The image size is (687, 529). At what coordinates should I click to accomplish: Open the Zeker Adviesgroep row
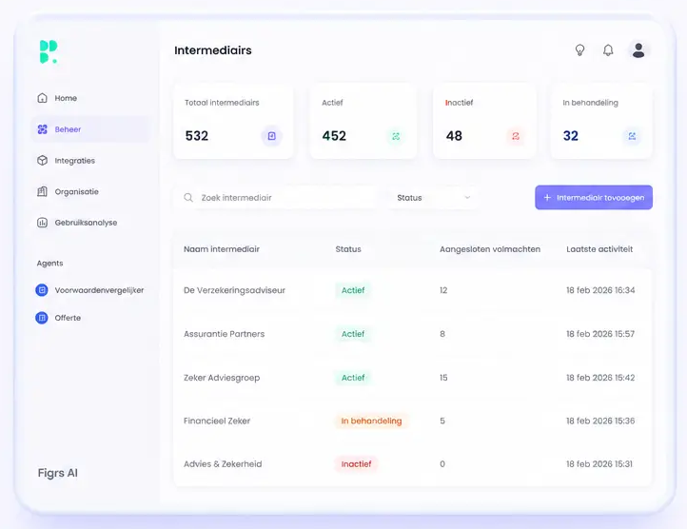(x=412, y=378)
